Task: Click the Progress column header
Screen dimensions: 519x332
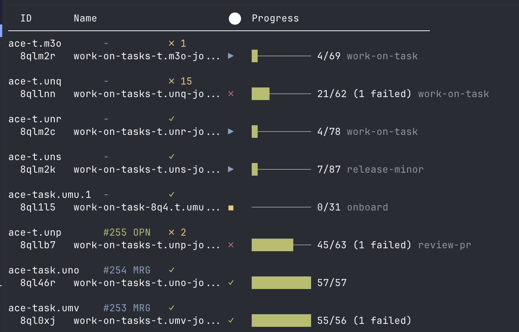Action: click(x=275, y=19)
